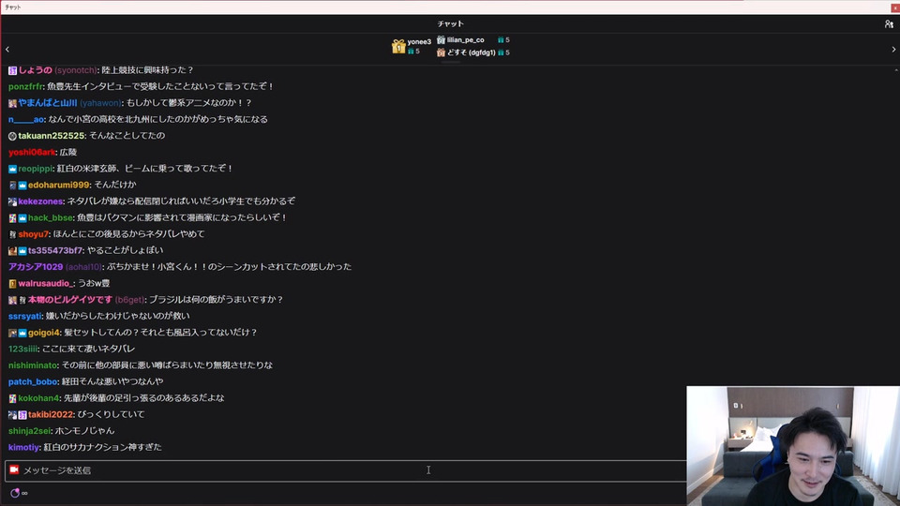Screen dimensions: 900x506
Task: Click the channel points icon below message box
Action: click(x=15, y=493)
